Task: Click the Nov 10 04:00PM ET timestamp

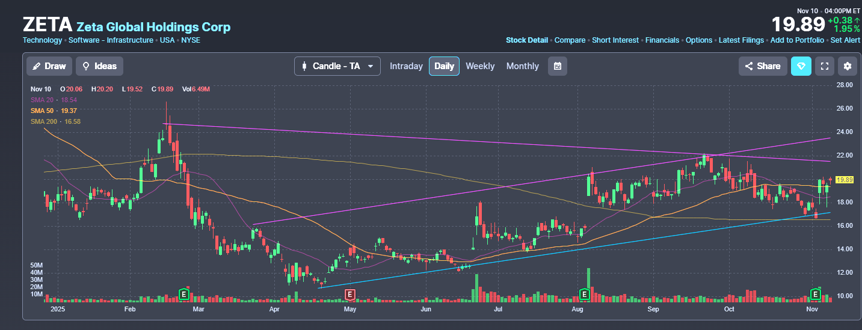Action: click(x=829, y=11)
